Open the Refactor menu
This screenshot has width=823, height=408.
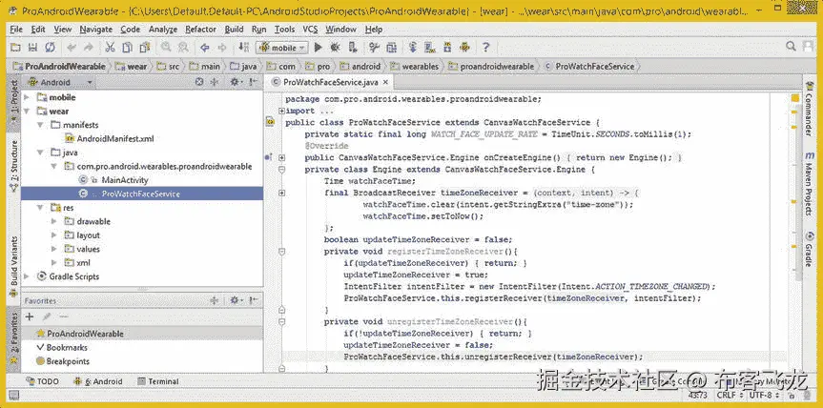(x=200, y=30)
